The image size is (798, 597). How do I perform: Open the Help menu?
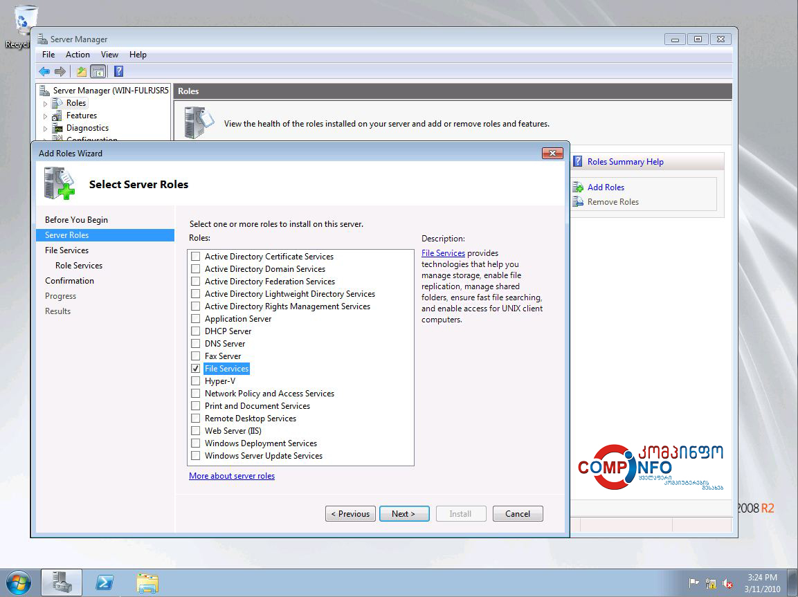[x=138, y=55]
